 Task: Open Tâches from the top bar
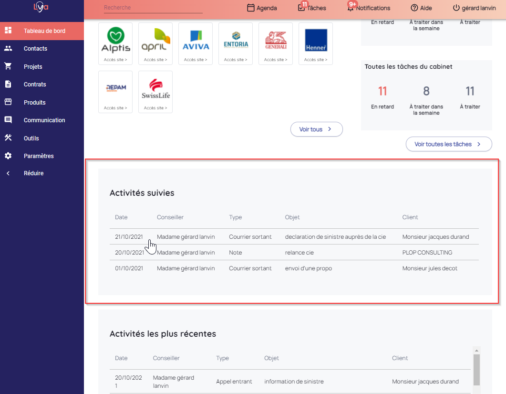312,8
